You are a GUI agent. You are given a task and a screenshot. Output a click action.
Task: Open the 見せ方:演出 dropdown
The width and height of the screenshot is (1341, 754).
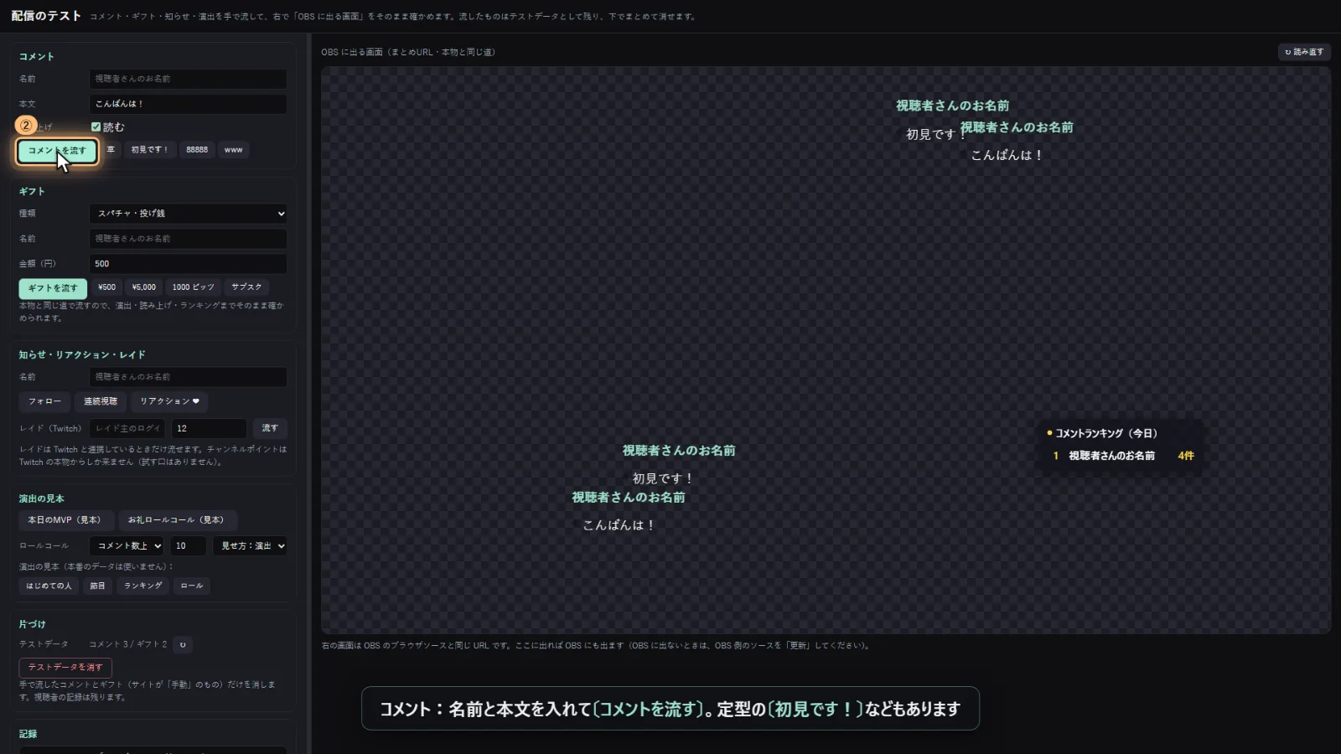tap(250, 545)
